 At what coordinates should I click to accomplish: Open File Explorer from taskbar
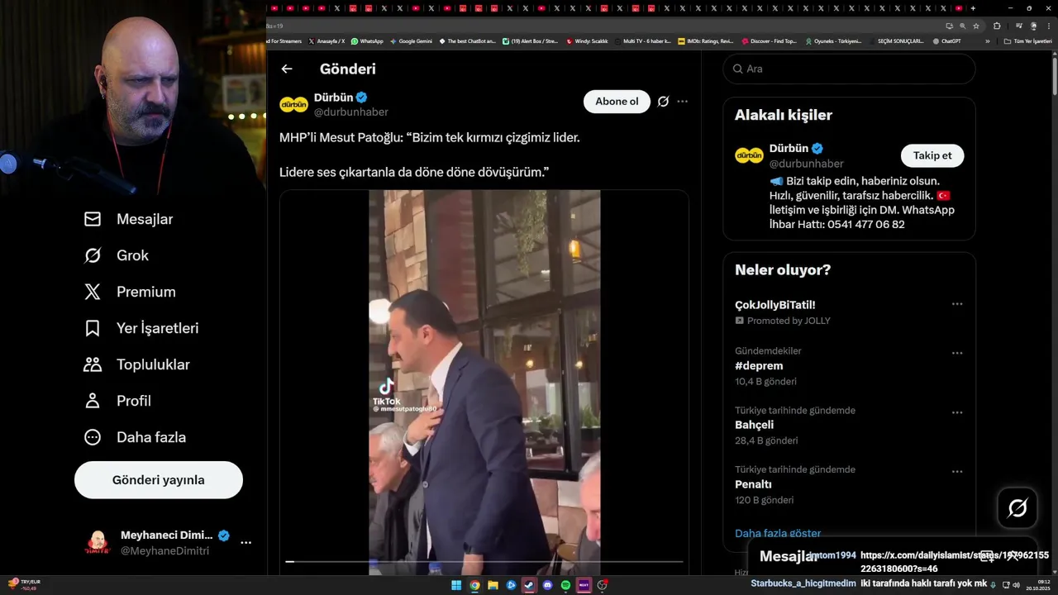click(493, 585)
